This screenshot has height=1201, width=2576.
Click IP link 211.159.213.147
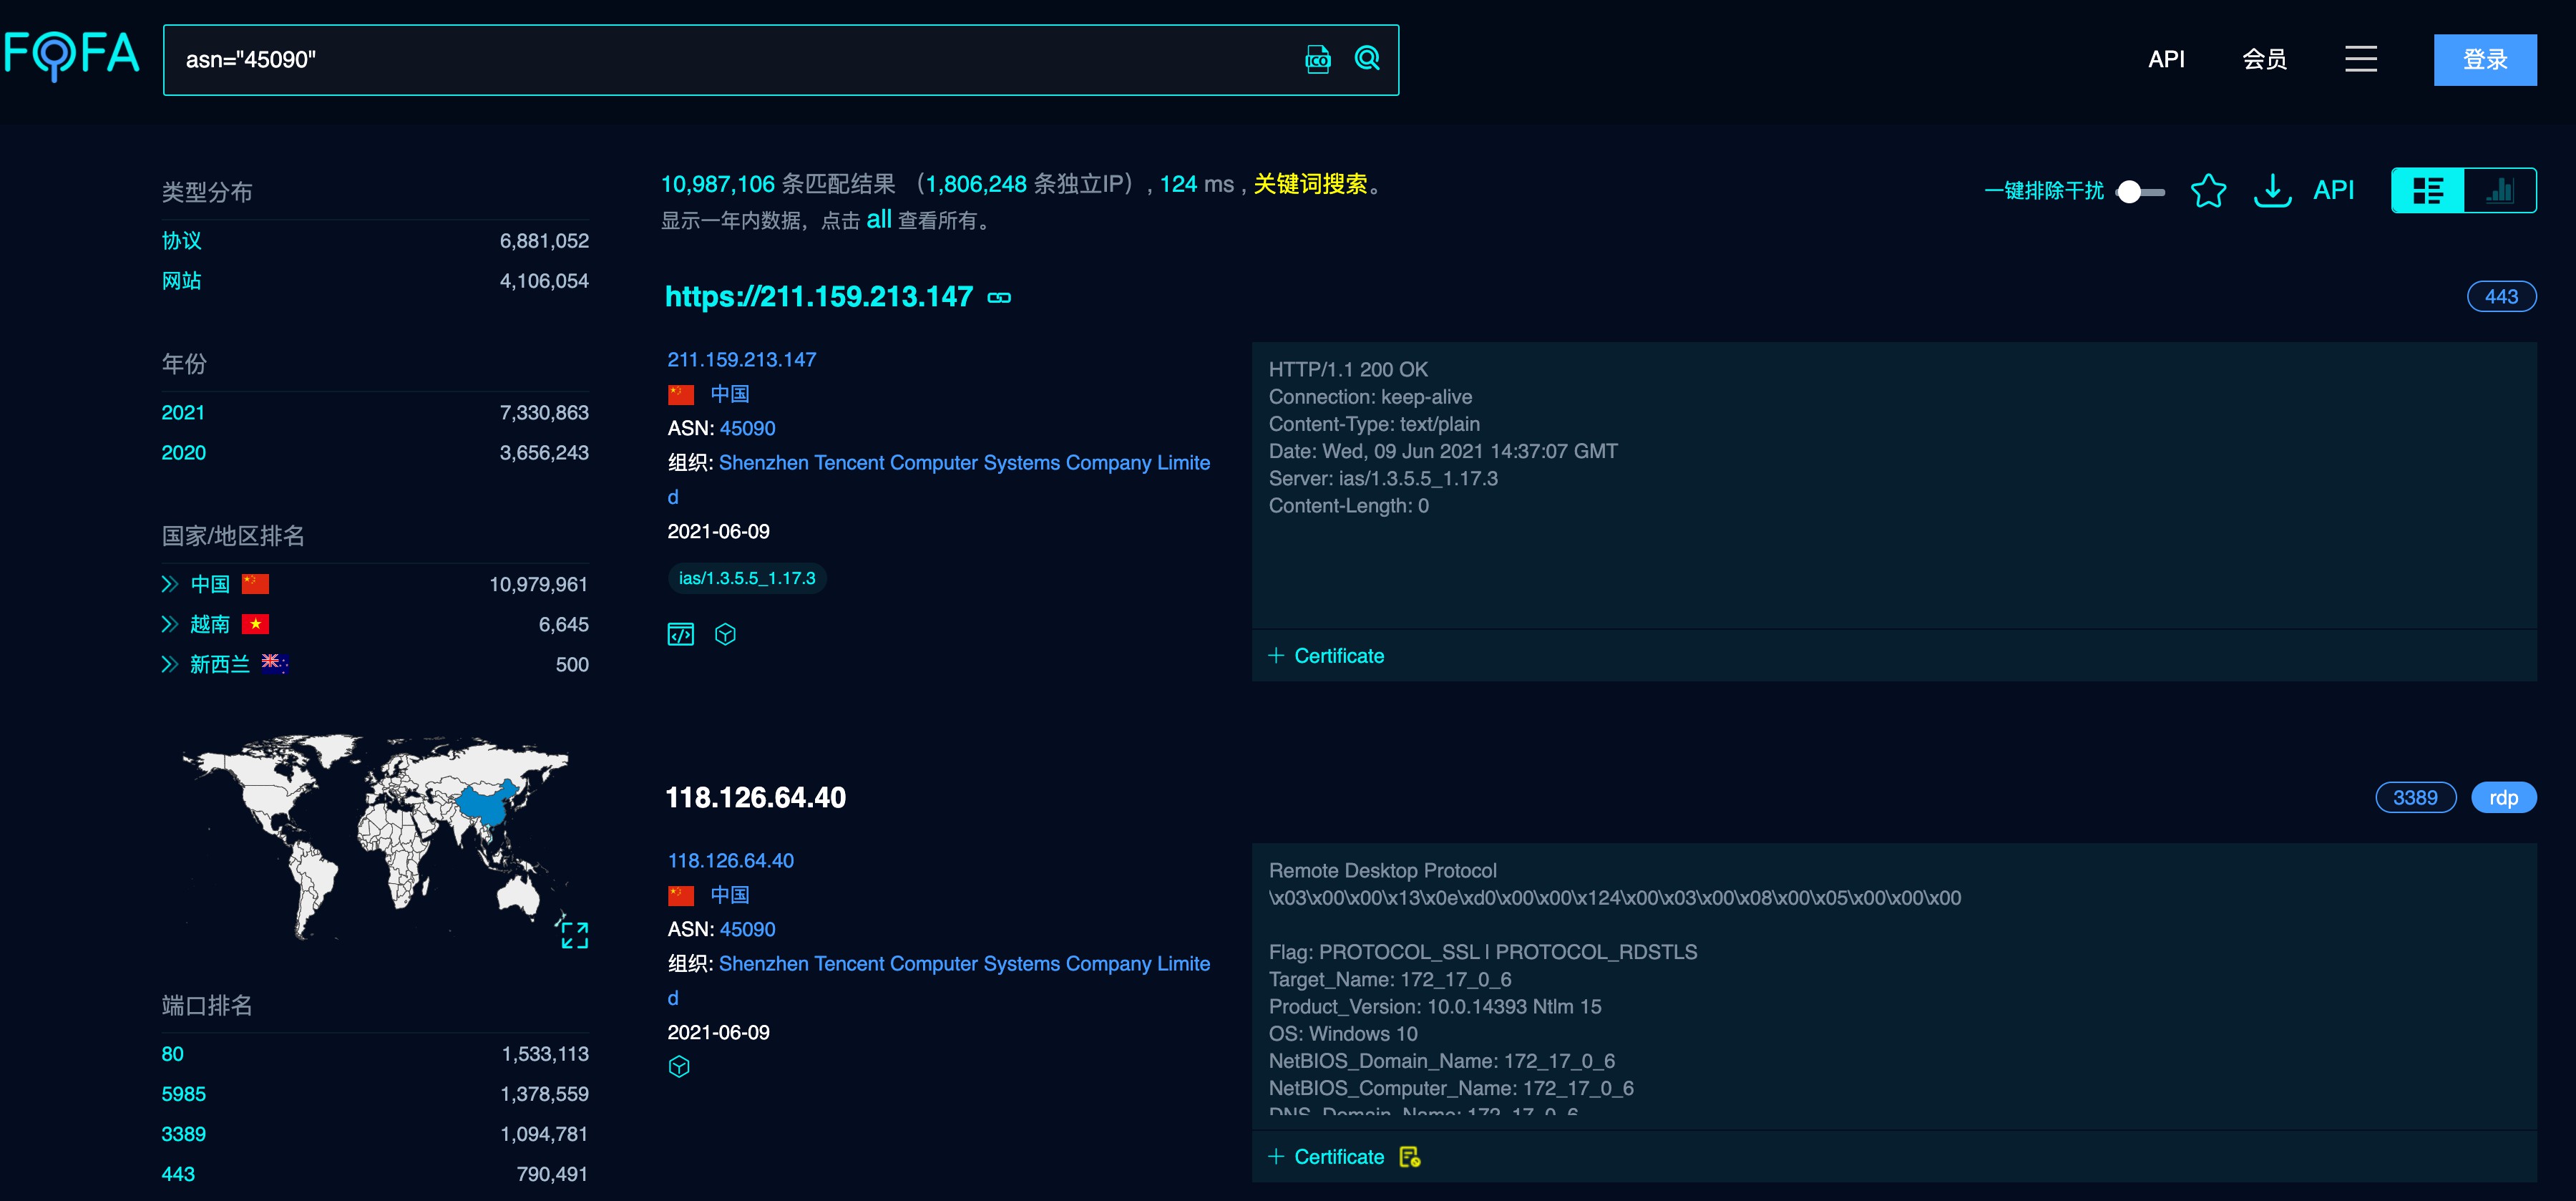(741, 359)
